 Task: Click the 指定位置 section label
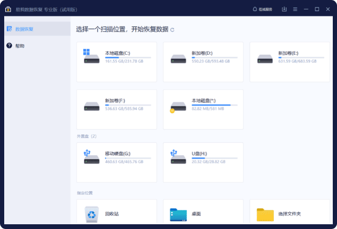(85, 193)
